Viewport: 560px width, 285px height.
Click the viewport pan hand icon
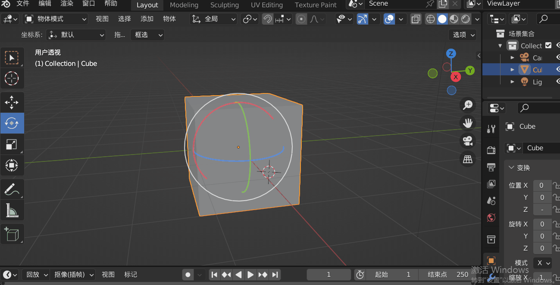pos(468,123)
